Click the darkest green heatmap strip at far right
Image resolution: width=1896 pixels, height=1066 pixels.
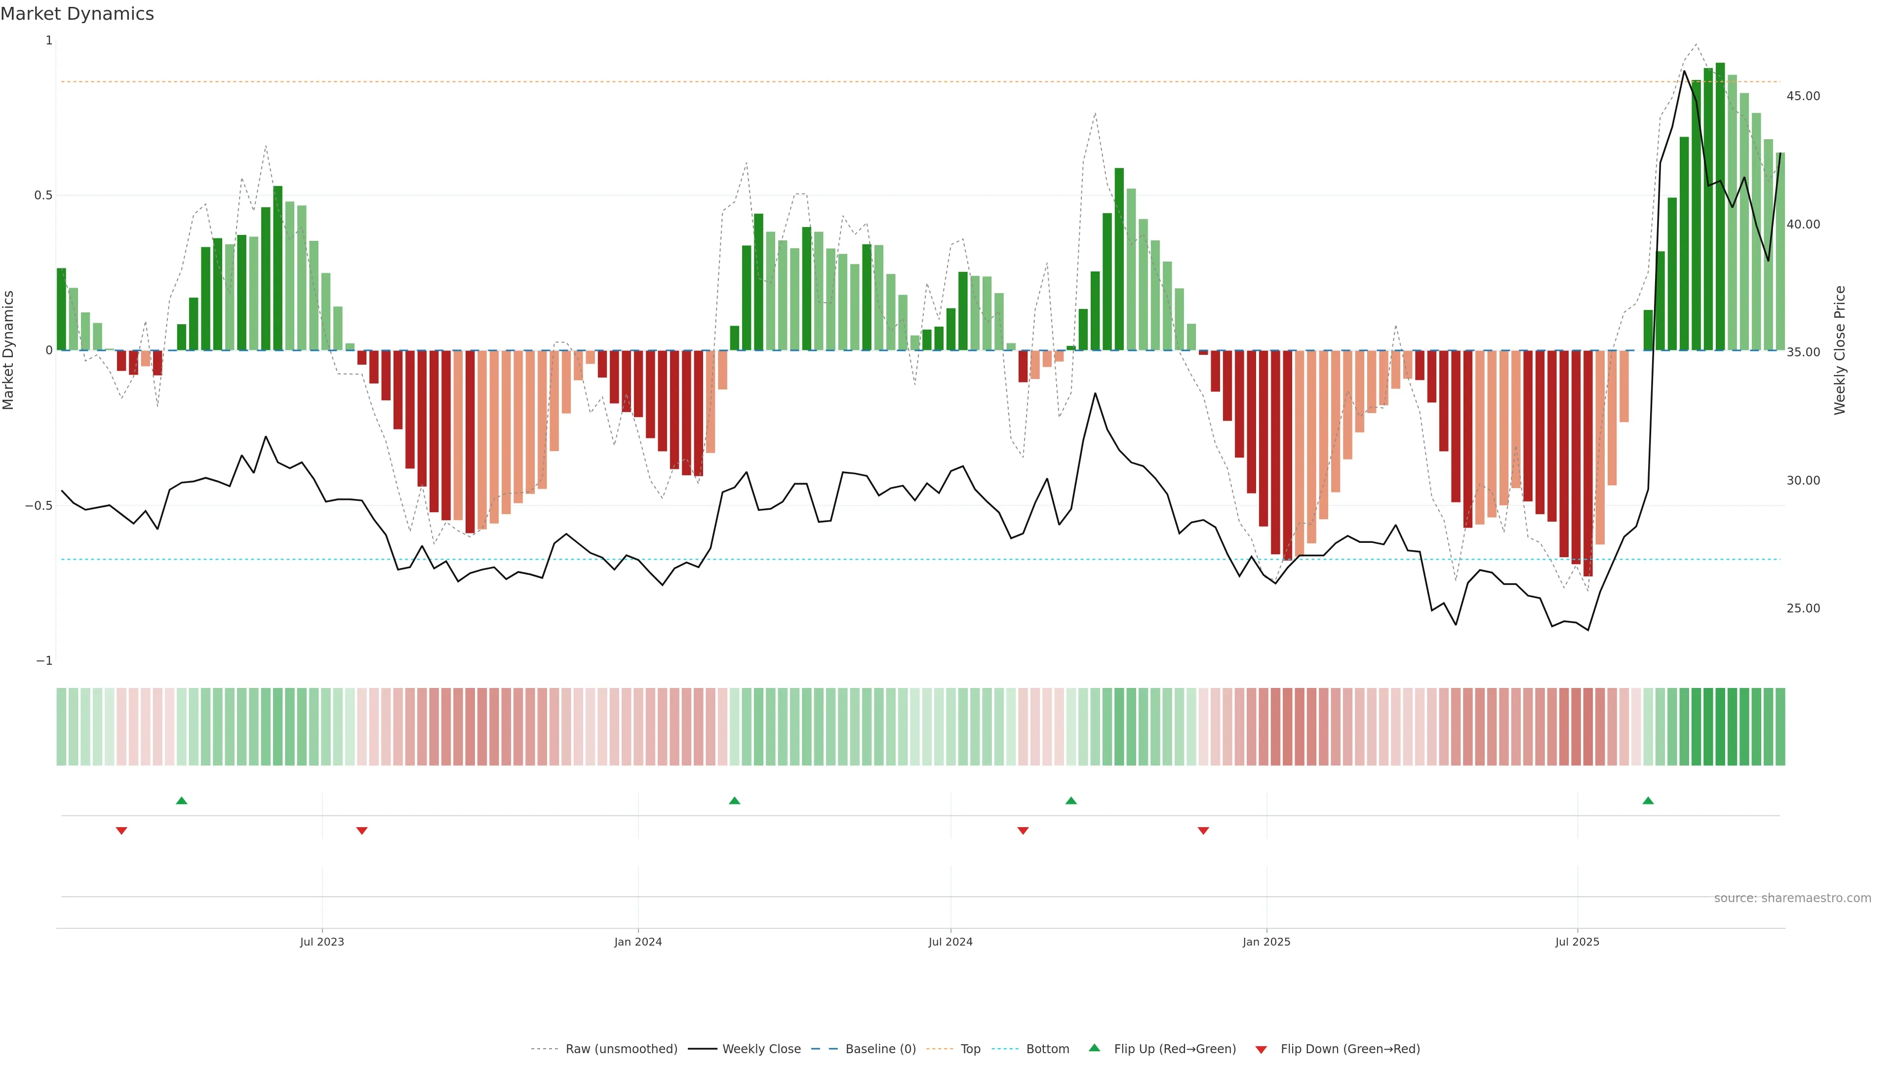(1720, 726)
